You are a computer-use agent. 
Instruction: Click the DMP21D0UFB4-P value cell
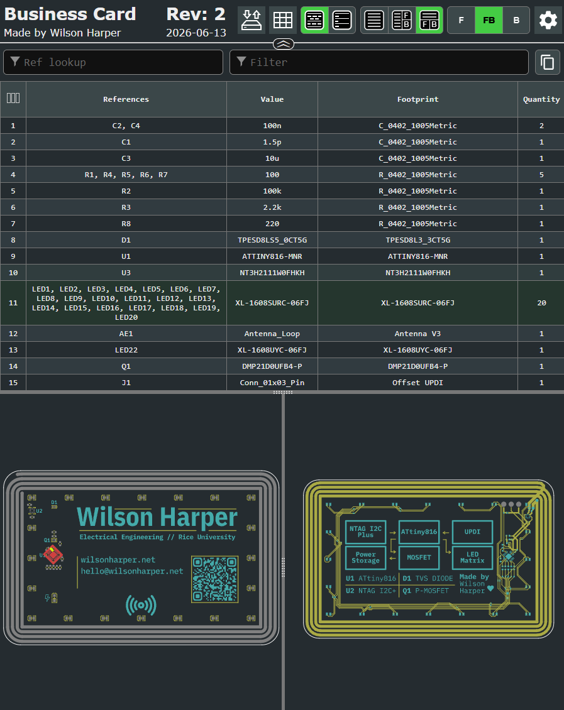[272, 366]
